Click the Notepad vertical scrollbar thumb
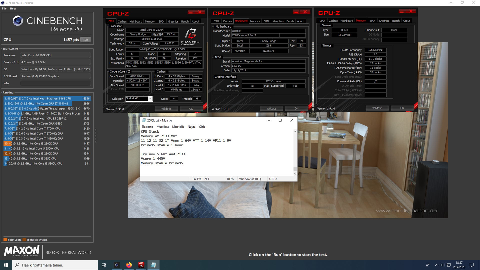The width and height of the screenshot is (480, 270). tap(295, 169)
